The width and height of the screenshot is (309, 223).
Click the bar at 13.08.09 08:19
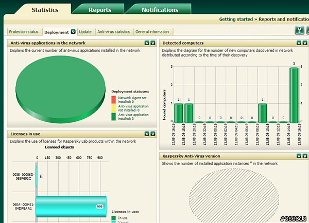click(x=263, y=113)
